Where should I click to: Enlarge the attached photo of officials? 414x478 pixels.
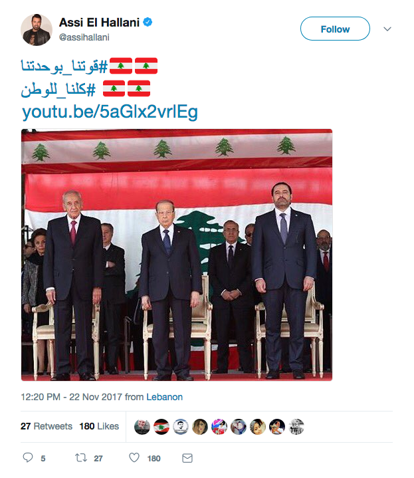177,255
